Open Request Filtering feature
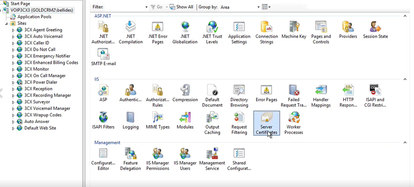Image resolution: width=414 pixels, height=187 pixels. pos(239,123)
